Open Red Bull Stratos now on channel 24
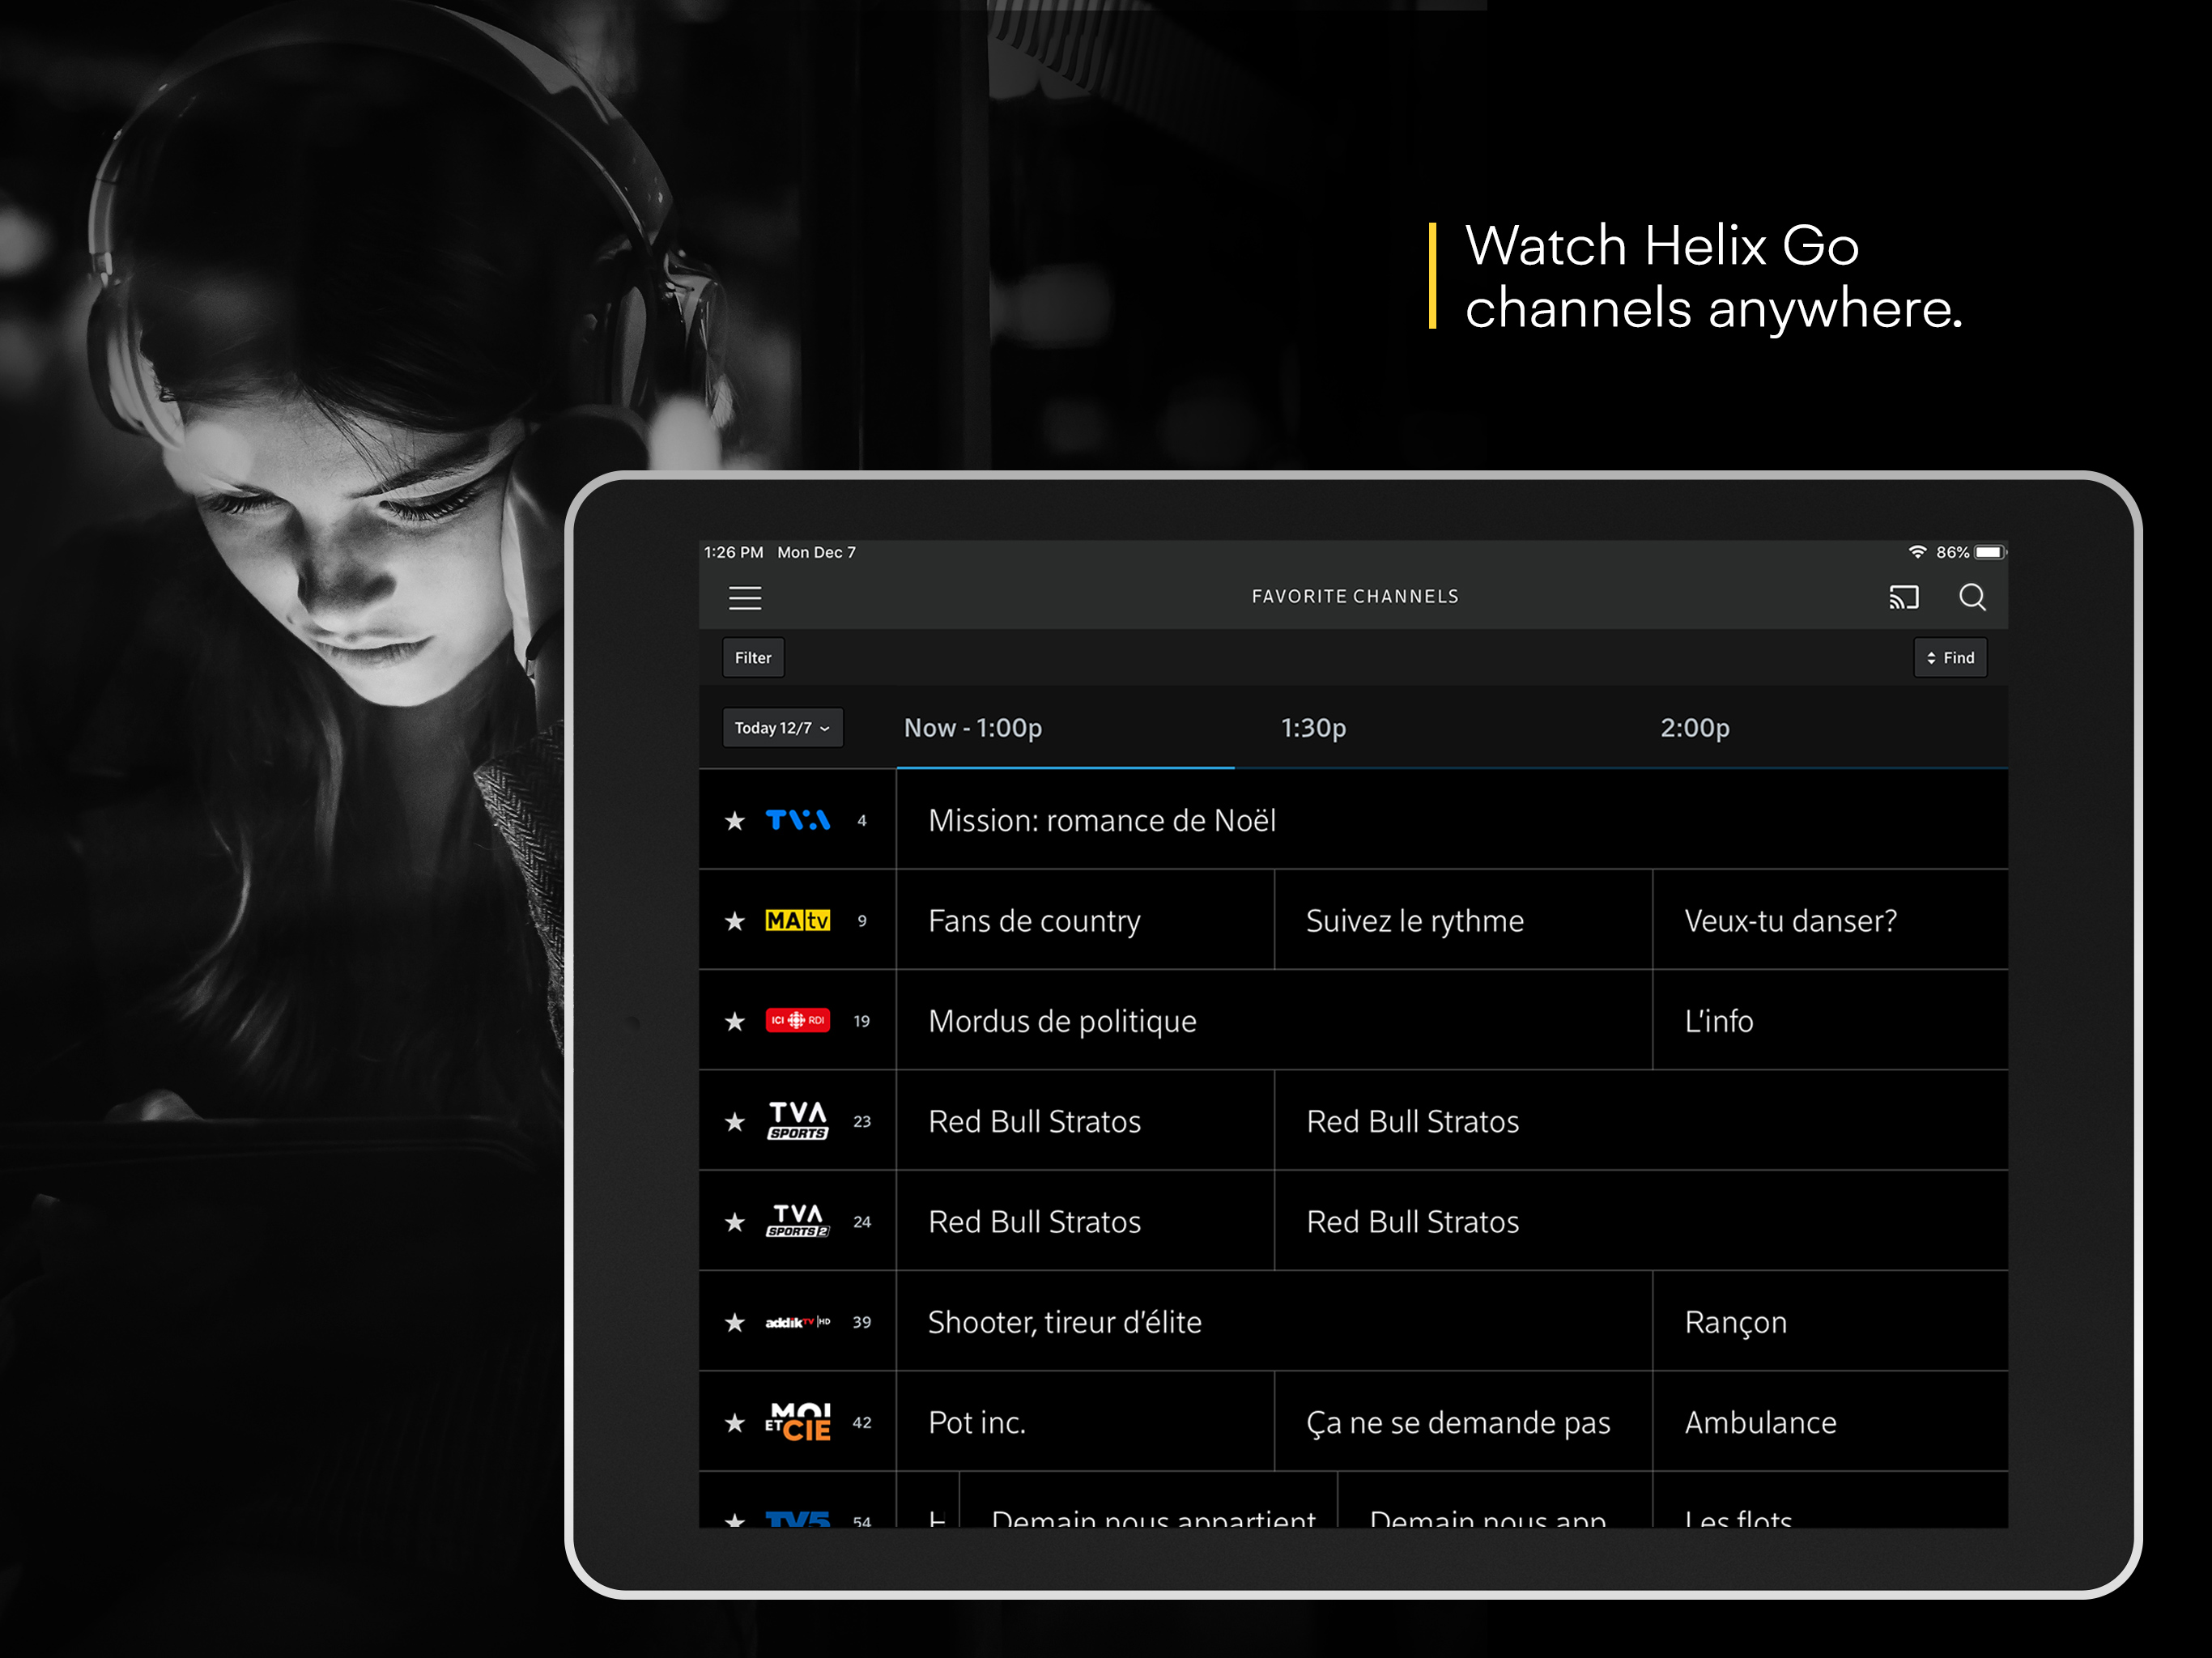This screenshot has height=1658, width=2212. tap(1085, 1221)
